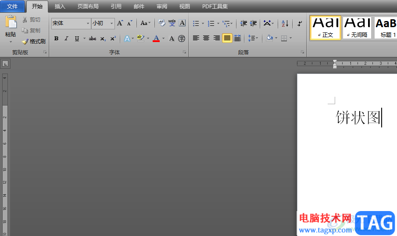
Task: Switch to the 视图 view tab
Action: point(185,6)
